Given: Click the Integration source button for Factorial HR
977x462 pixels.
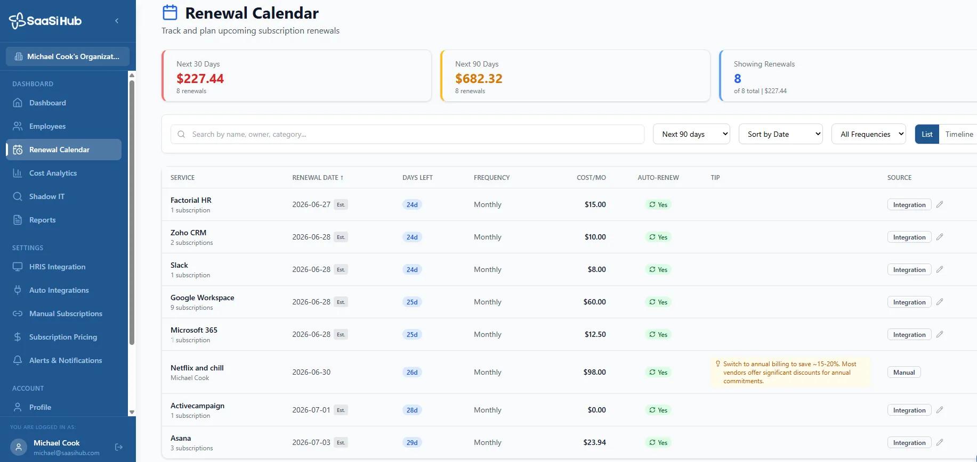Looking at the screenshot, I should pos(909,204).
